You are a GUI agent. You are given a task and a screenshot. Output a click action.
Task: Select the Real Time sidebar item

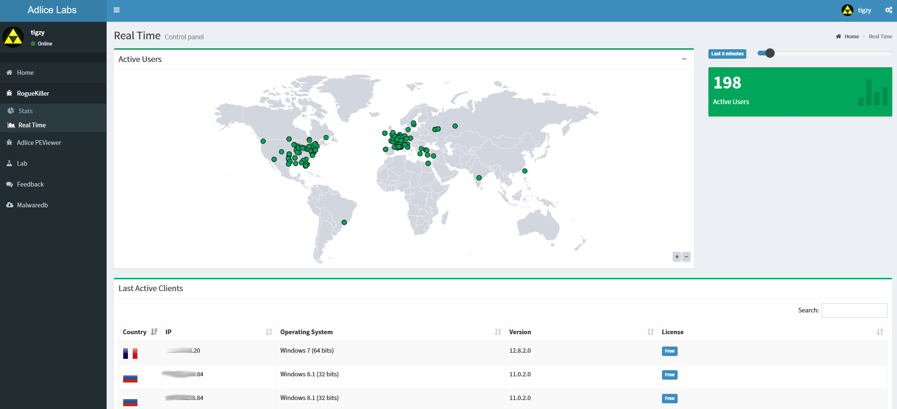point(32,125)
